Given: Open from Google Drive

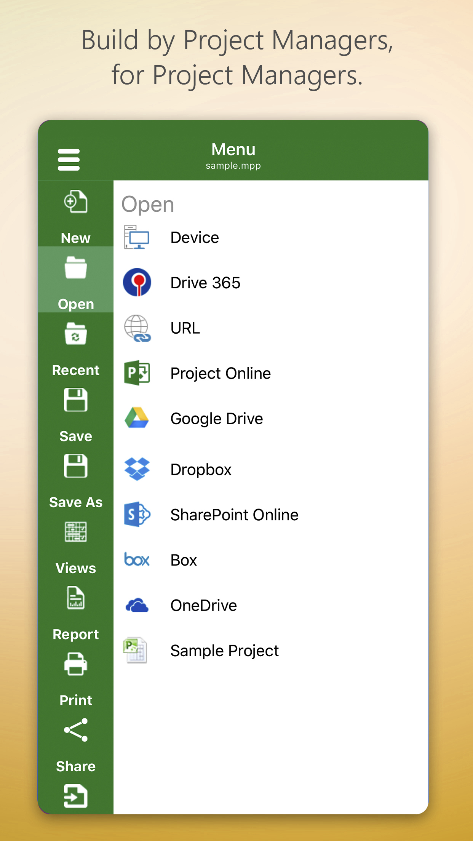Looking at the screenshot, I should (216, 419).
